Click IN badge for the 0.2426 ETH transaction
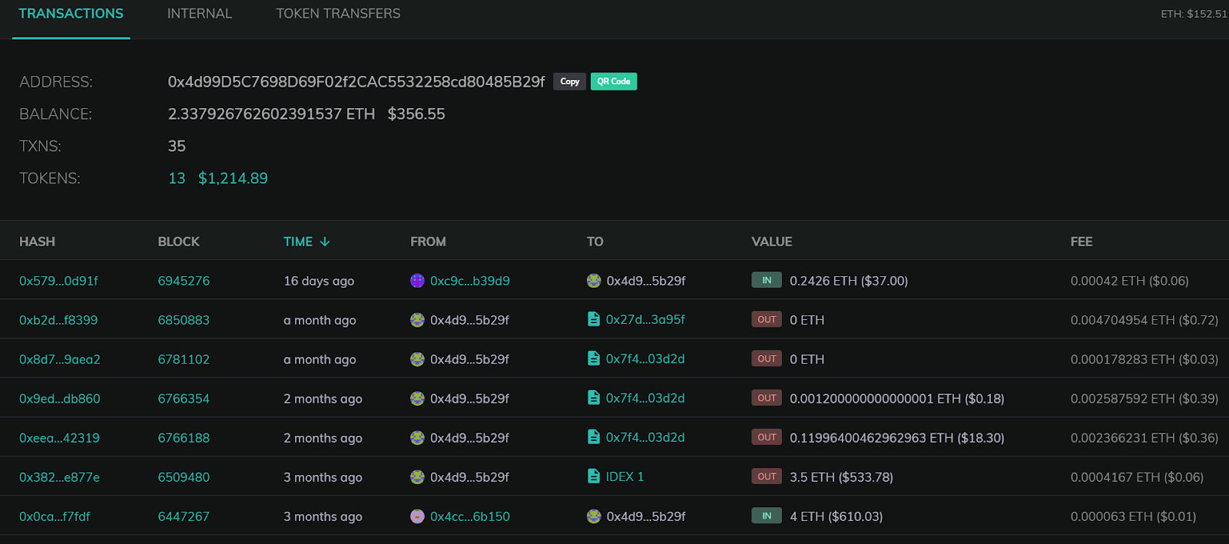This screenshot has height=544, width=1229. pos(767,280)
